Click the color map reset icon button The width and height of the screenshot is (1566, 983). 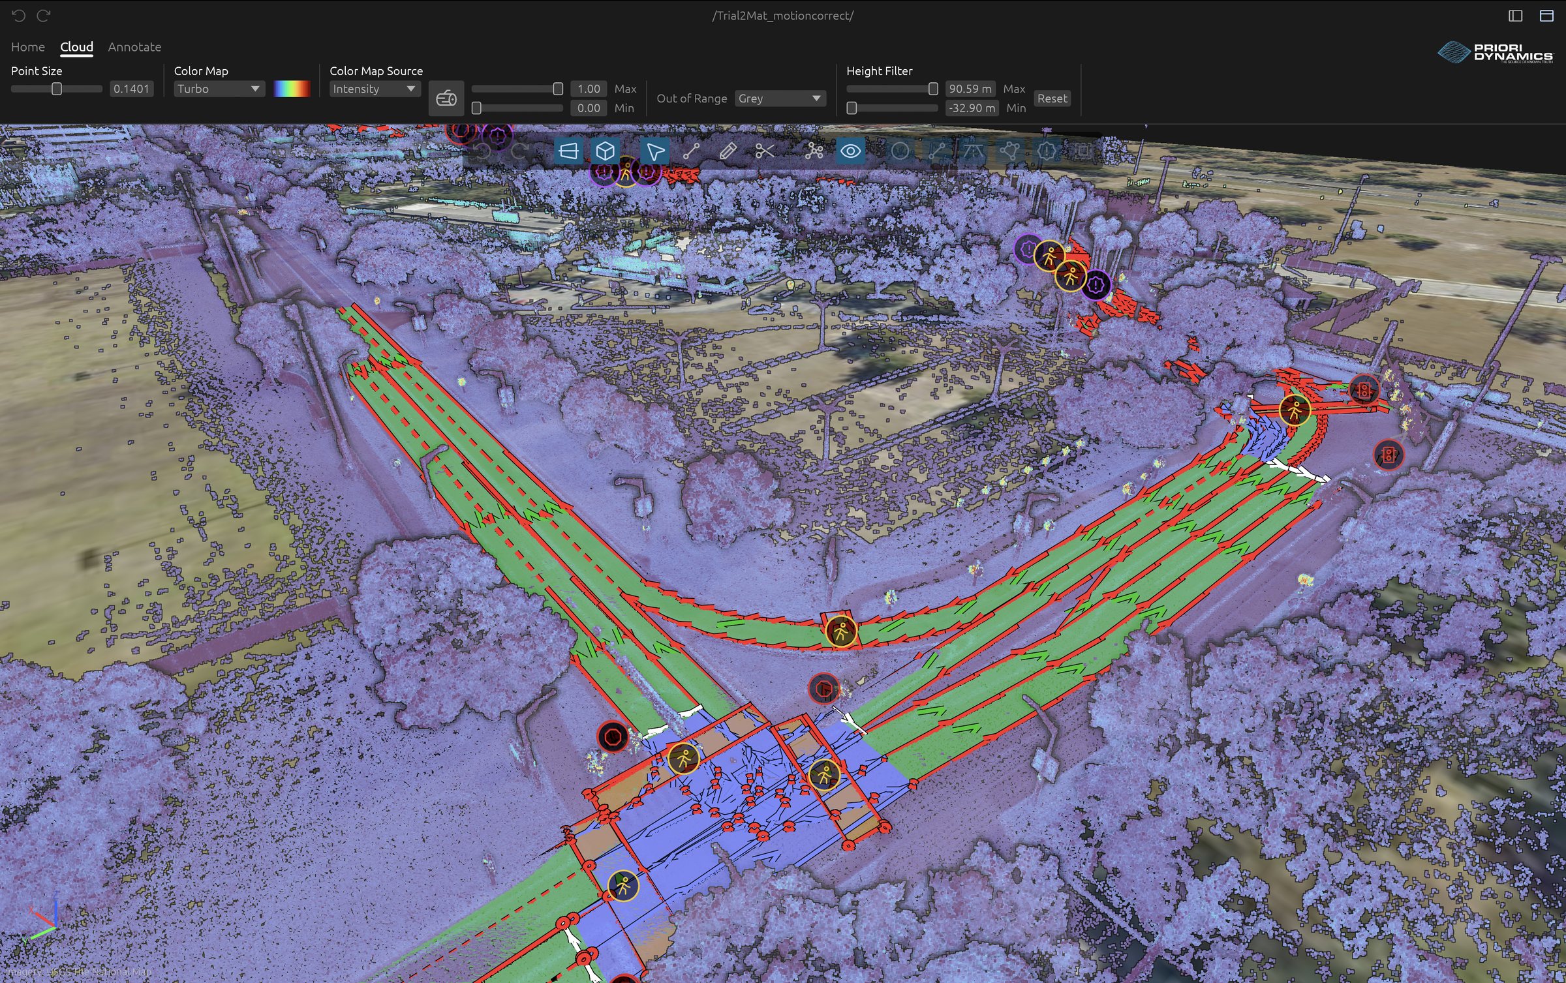[x=446, y=98]
